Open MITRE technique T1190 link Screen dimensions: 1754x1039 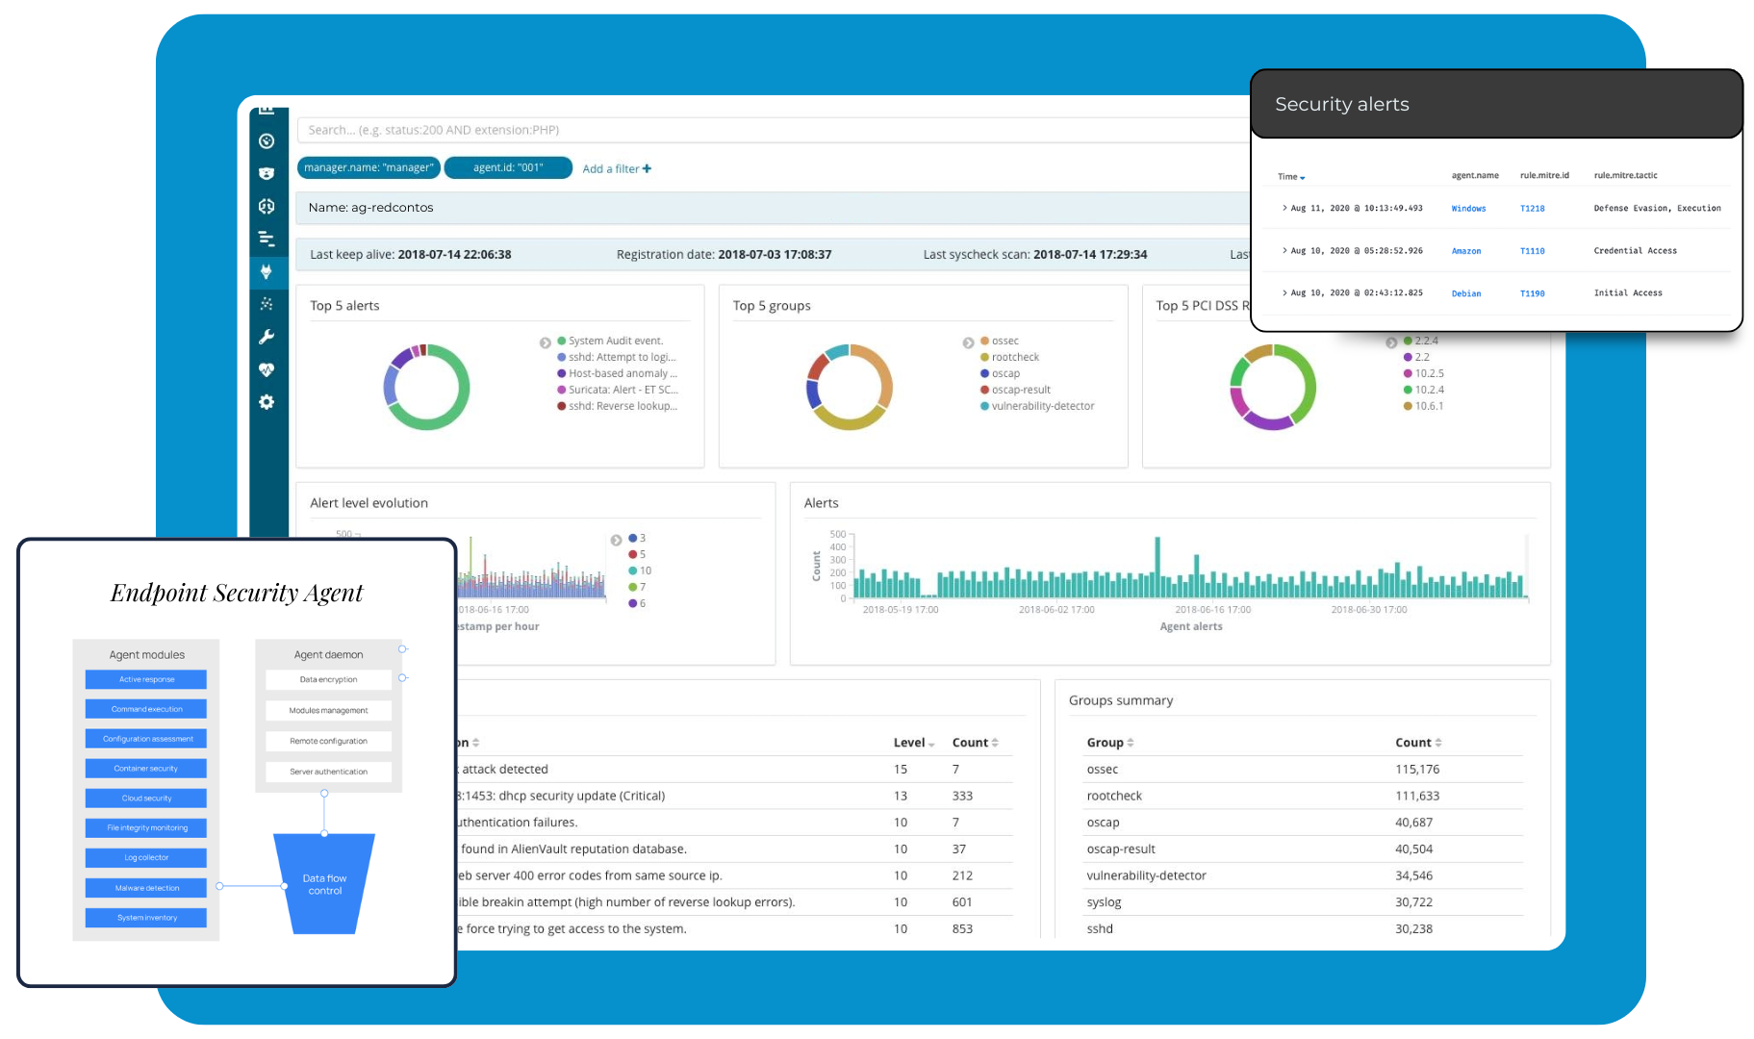coord(1532,293)
